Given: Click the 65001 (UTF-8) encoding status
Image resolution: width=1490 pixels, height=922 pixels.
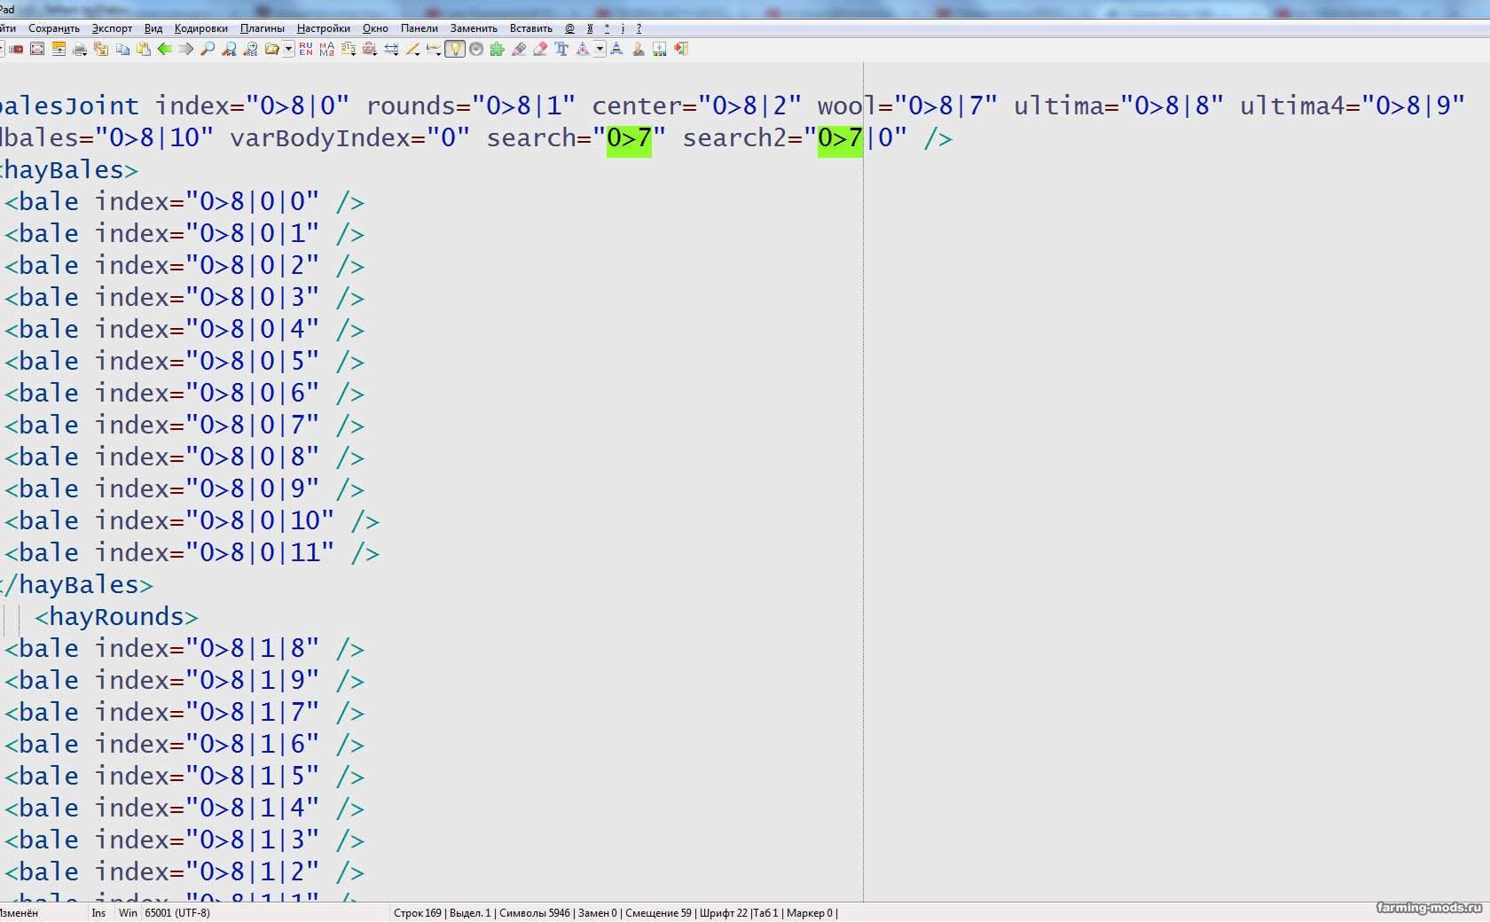Looking at the screenshot, I should coord(177,912).
